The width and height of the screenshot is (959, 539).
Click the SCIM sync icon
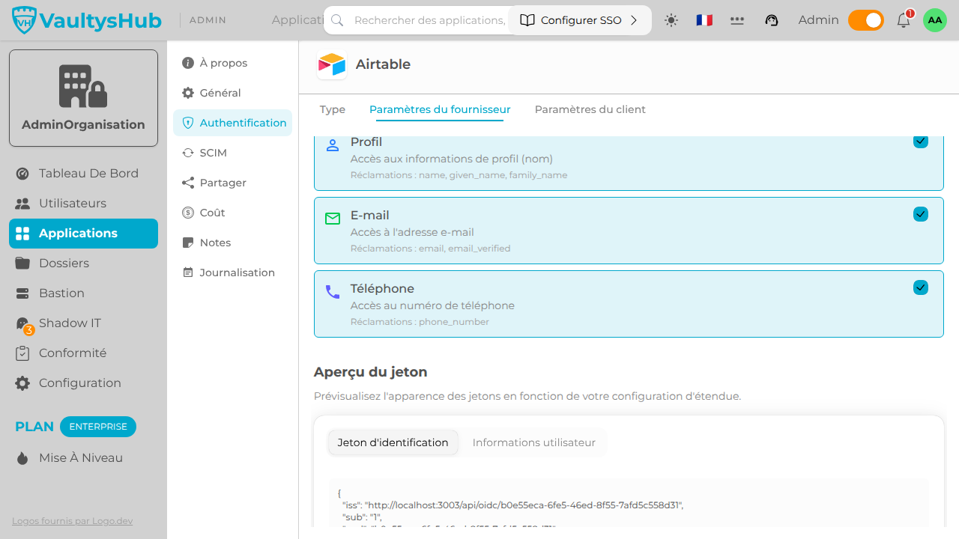(188, 153)
